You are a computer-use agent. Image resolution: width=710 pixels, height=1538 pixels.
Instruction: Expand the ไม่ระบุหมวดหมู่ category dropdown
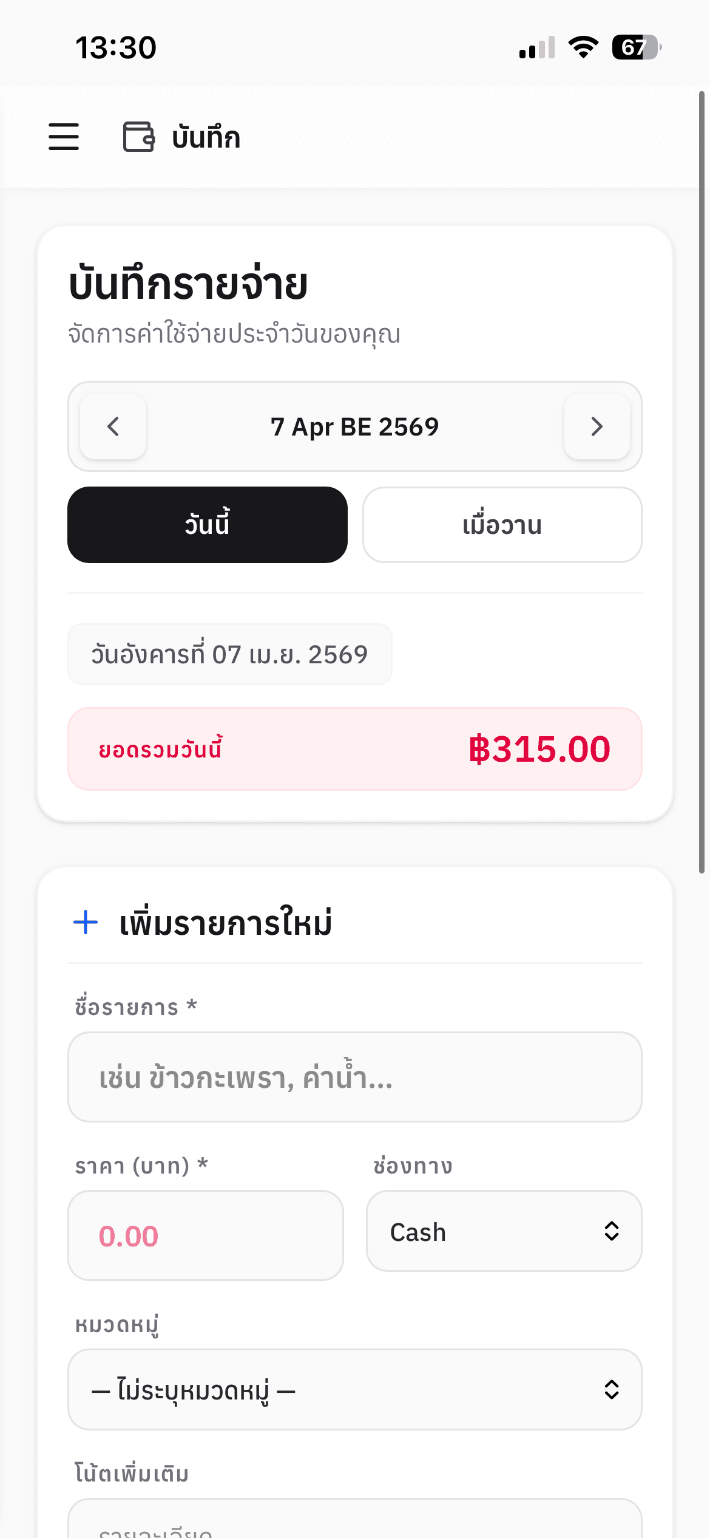point(355,1390)
